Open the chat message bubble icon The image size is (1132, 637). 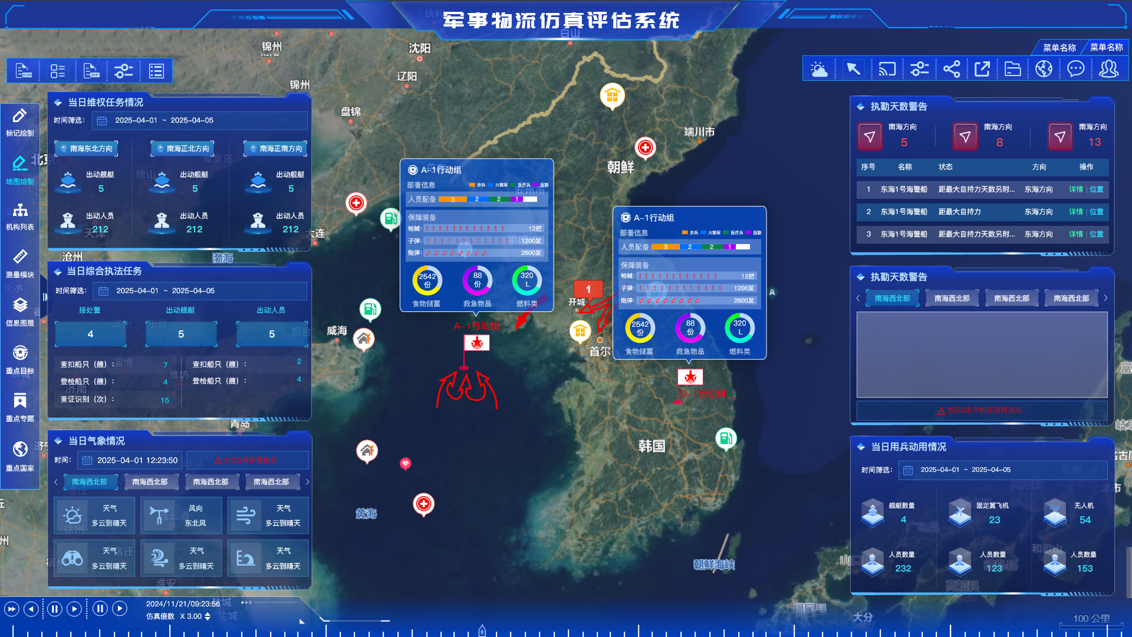1075,70
